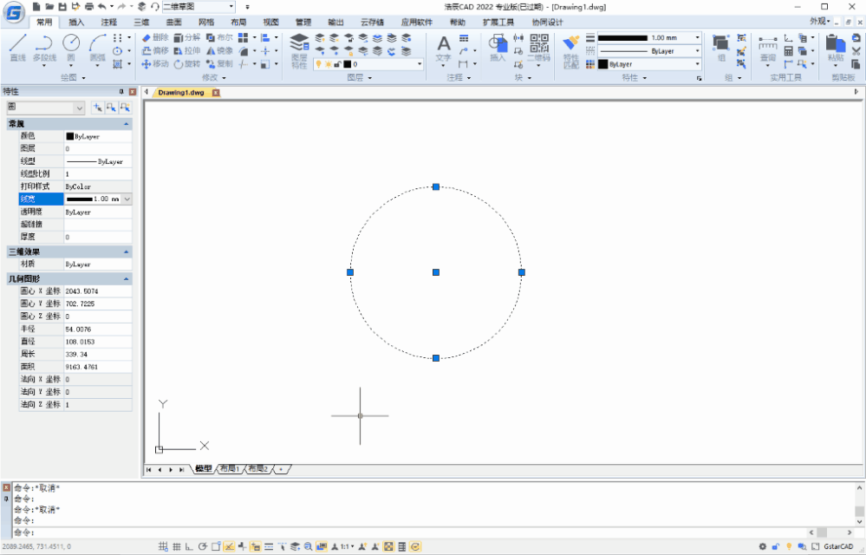Screen dimensions: 866x555
Task: Toggle layer on/off lightbulb in layer dropdown
Action: [x=319, y=64]
